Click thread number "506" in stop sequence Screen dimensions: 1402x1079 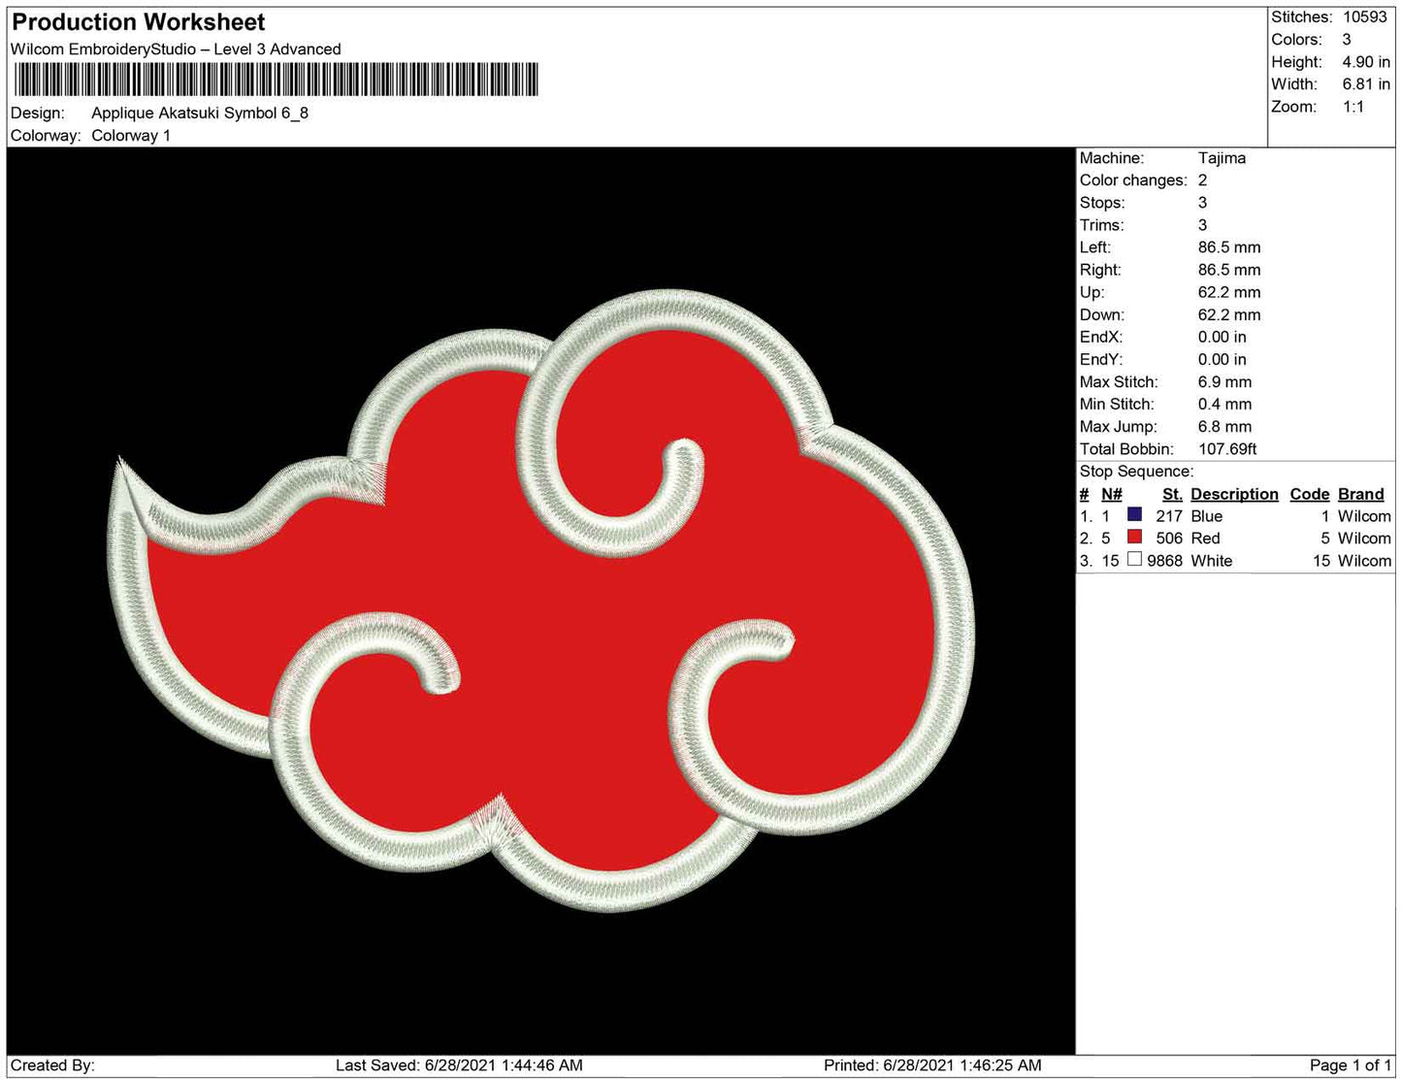[1169, 539]
